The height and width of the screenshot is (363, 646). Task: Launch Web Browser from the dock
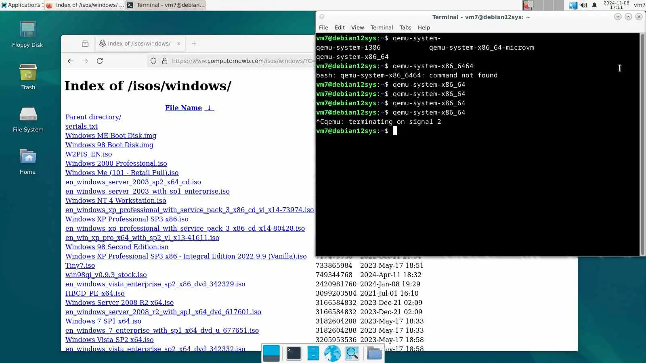coord(333,353)
